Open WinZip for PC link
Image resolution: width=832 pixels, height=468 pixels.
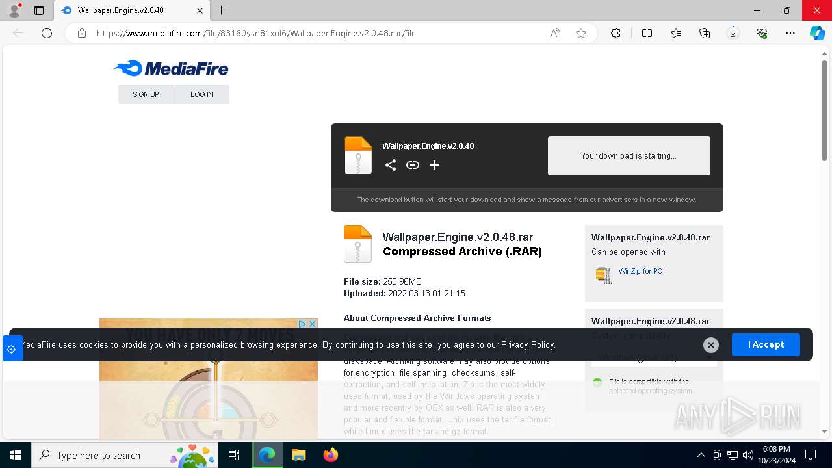coord(640,271)
